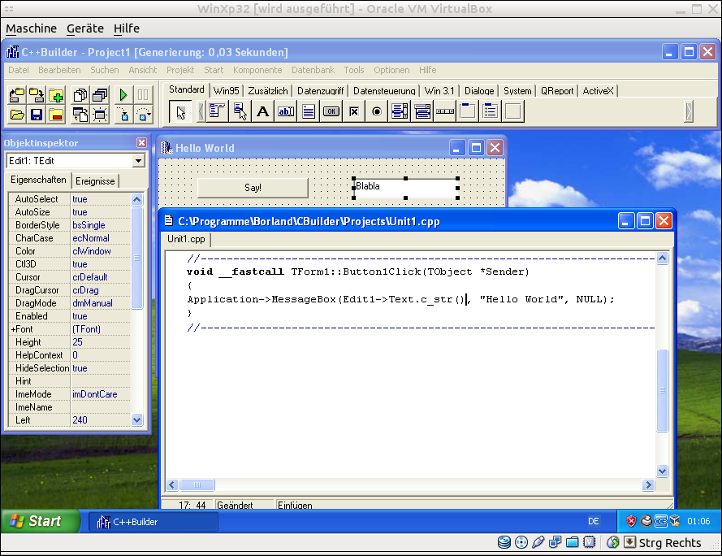Screen dimensions: 722x556
Task: Click the Height property value 25
Action: click(x=101, y=342)
